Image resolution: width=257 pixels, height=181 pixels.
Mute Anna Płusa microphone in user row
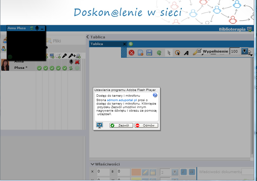coord(71,62)
